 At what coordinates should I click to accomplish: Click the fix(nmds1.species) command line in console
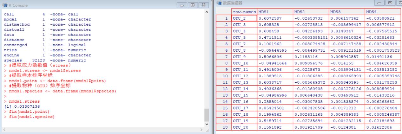click(x=32, y=117)
